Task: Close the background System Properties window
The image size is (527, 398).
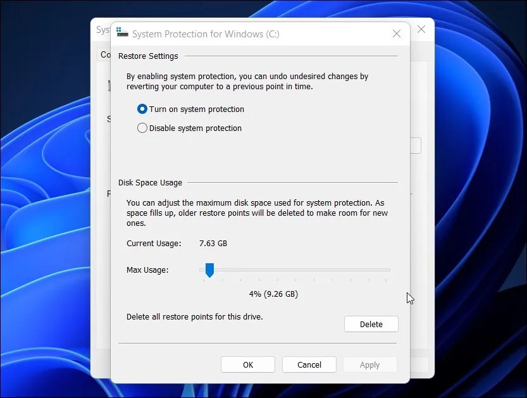Action: 421,29
